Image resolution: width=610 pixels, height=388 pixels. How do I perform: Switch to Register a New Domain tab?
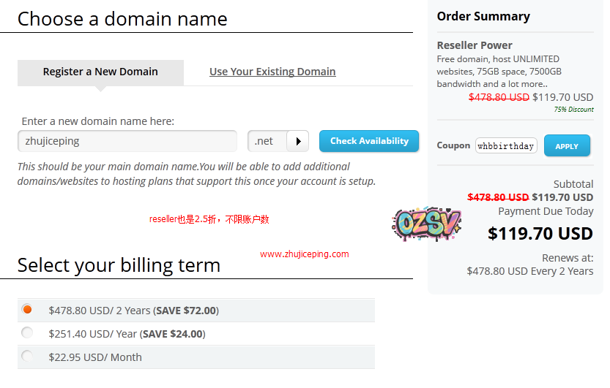[x=100, y=72]
